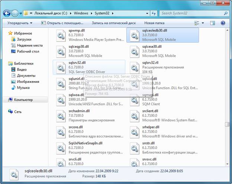This screenshot has width=232, height=184.
Task: Open the Упорядочить menu
Action: pyautogui.click(x=20, y=23)
